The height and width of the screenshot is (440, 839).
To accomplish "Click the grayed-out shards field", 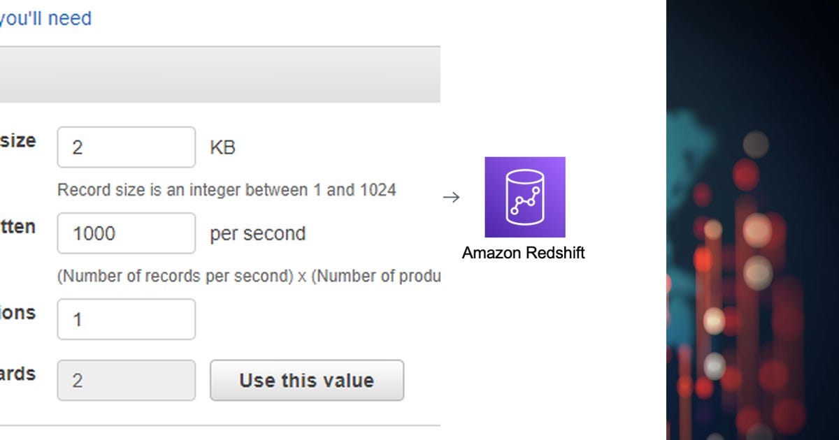I will pyautogui.click(x=127, y=381).
